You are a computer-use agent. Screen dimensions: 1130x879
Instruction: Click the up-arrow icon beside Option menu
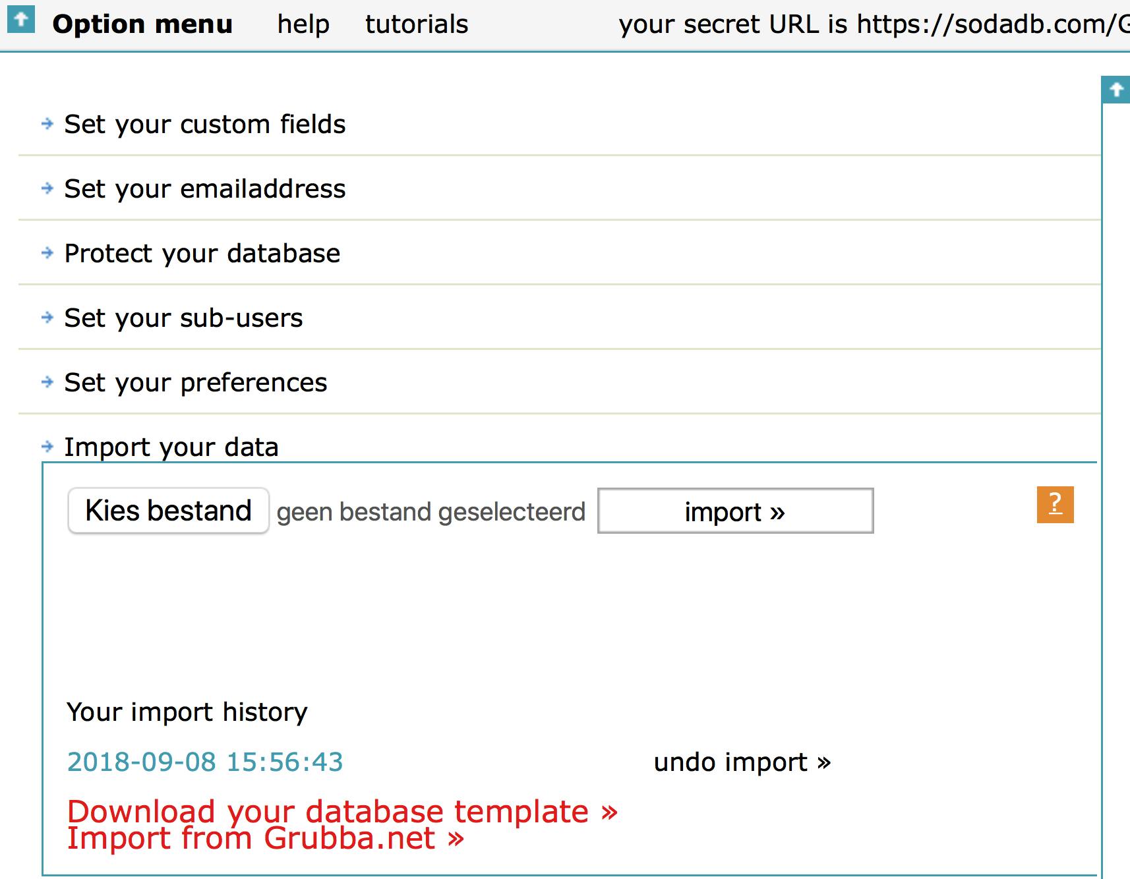[x=20, y=20]
